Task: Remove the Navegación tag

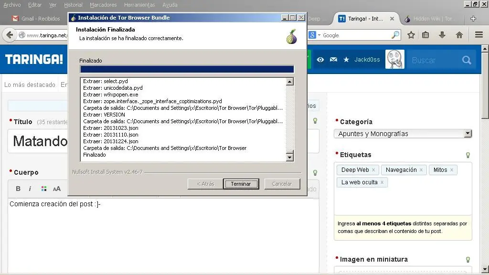Action: coord(421,170)
